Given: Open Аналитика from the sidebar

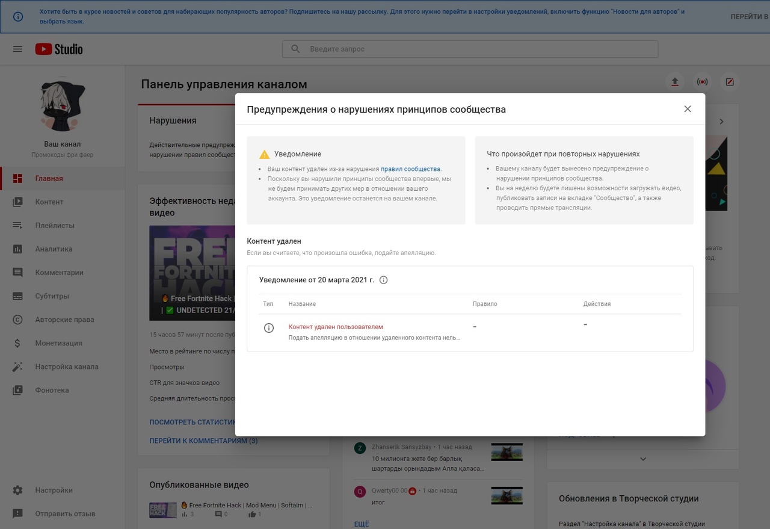Looking at the screenshot, I should pyautogui.click(x=54, y=249).
